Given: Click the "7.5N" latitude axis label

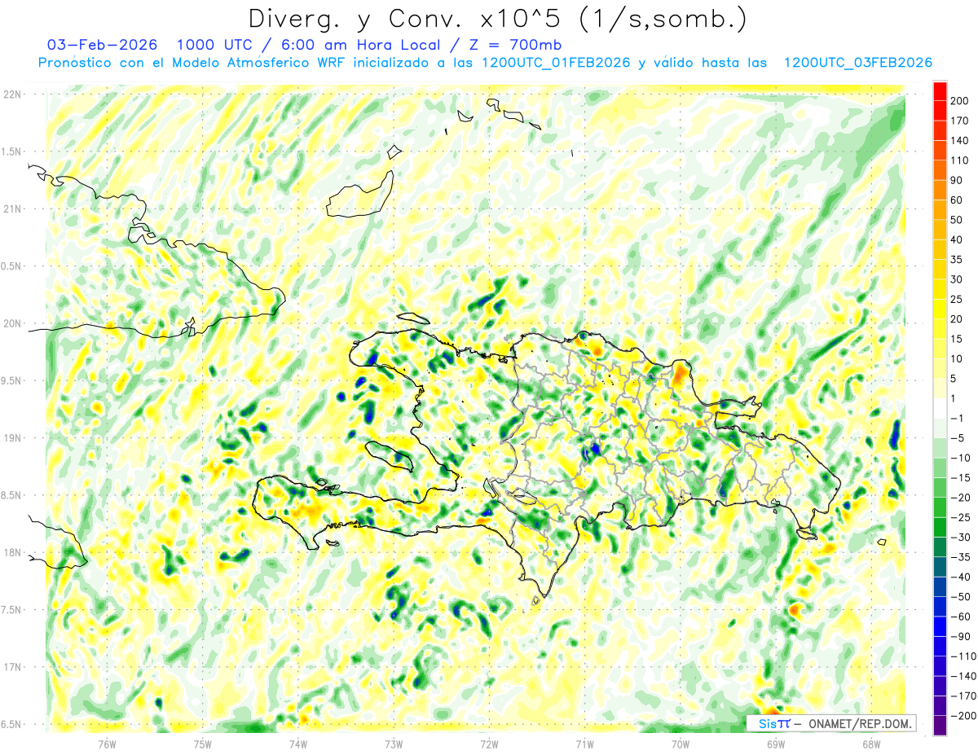Looking at the screenshot, I should 12,610.
